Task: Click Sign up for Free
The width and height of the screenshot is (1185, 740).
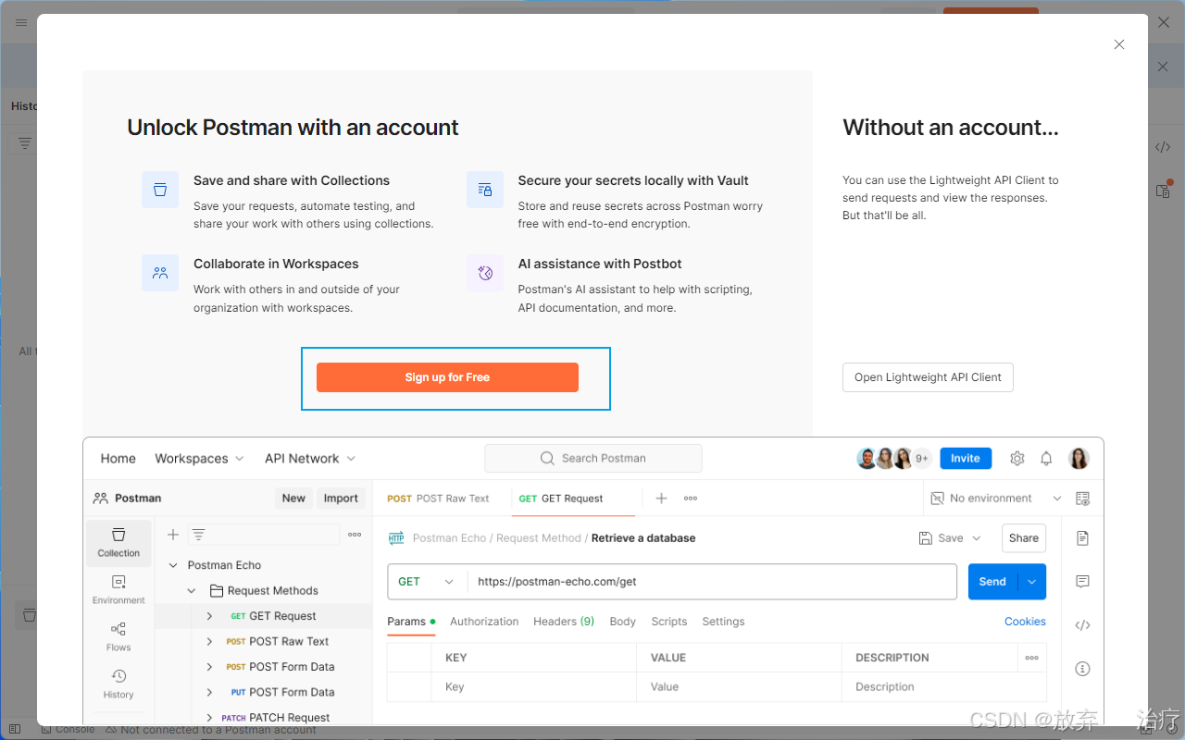Action: [x=447, y=377]
